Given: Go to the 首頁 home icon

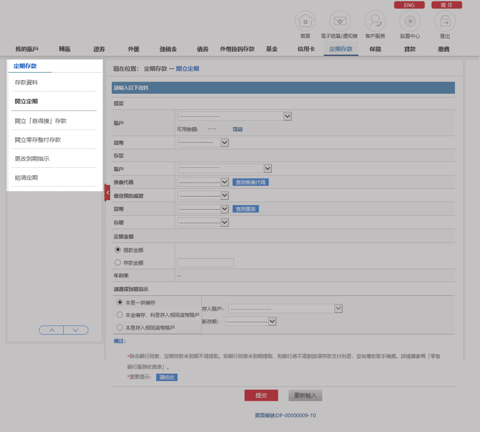Looking at the screenshot, I should tap(305, 22).
